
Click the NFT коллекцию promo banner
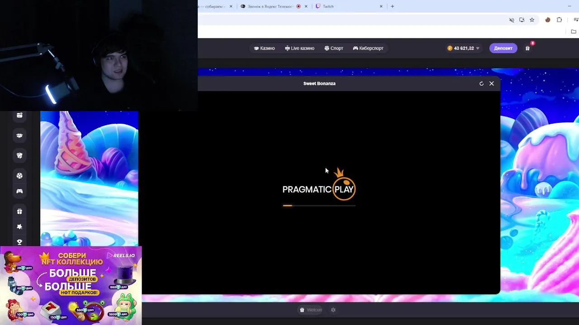coord(71,286)
